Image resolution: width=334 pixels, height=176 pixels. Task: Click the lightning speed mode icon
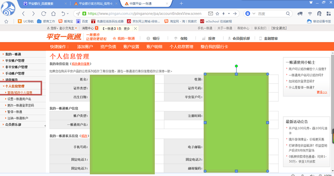pos(224,14)
